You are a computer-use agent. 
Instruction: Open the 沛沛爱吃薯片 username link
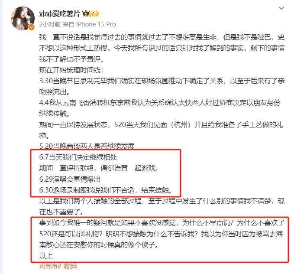click(x=59, y=14)
